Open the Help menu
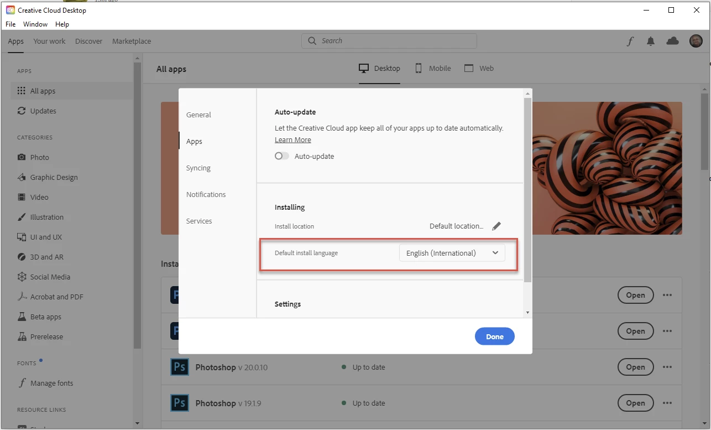Viewport: 711px width, 430px height. coord(62,24)
